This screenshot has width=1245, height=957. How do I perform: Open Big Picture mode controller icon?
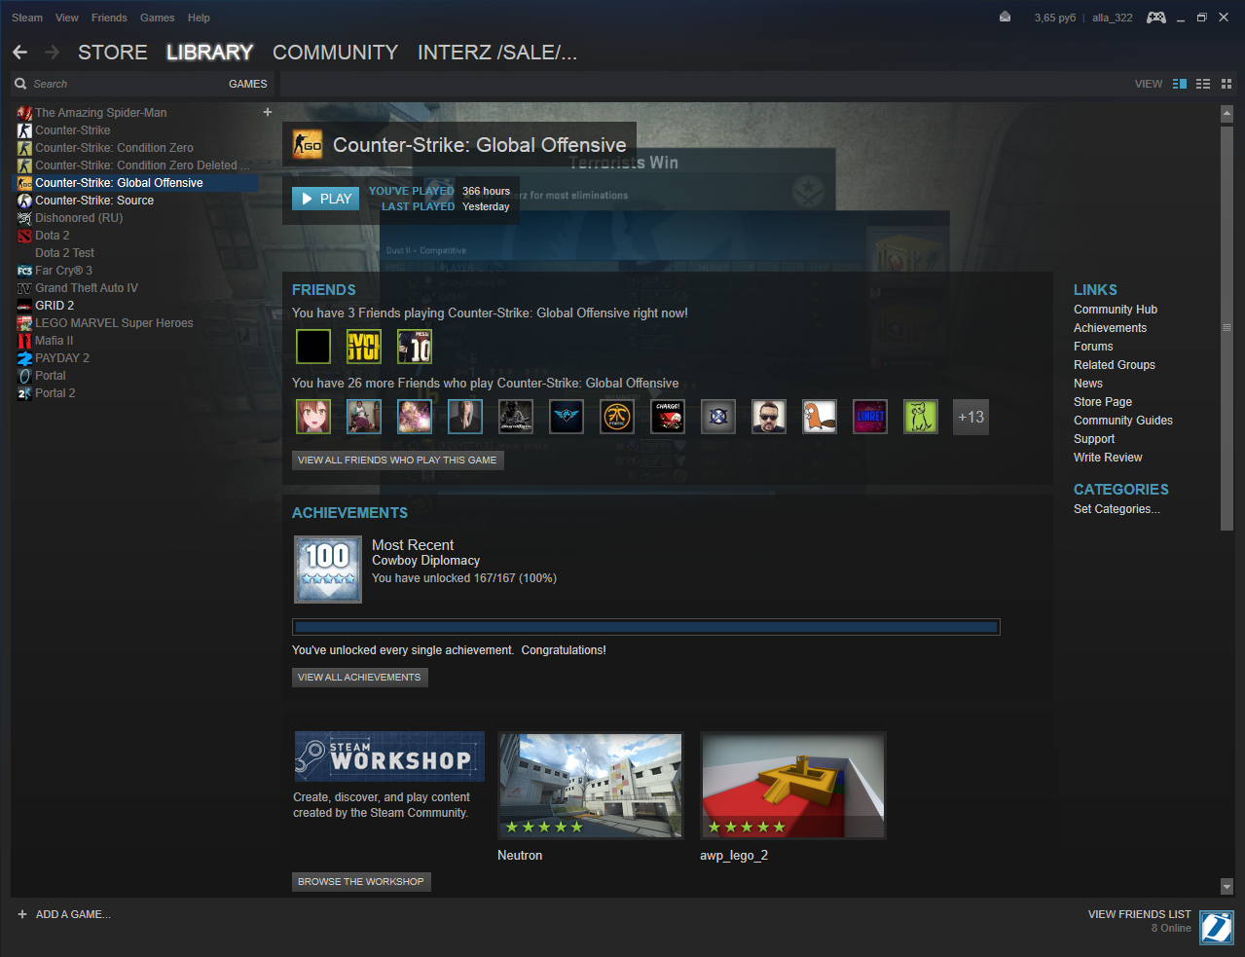coord(1156,18)
